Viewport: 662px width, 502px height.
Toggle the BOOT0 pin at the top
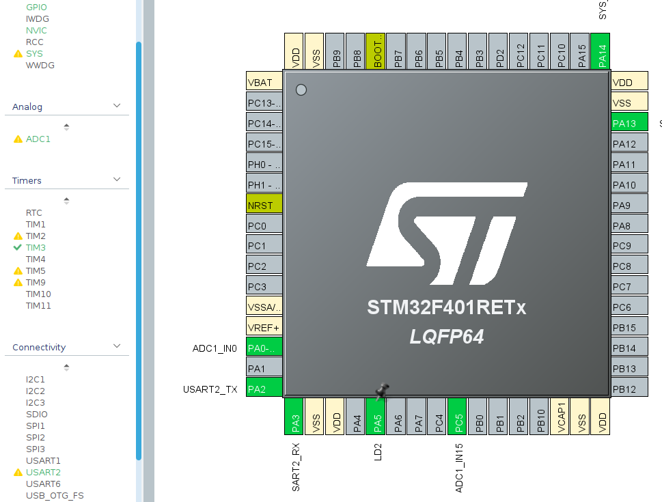(376, 50)
